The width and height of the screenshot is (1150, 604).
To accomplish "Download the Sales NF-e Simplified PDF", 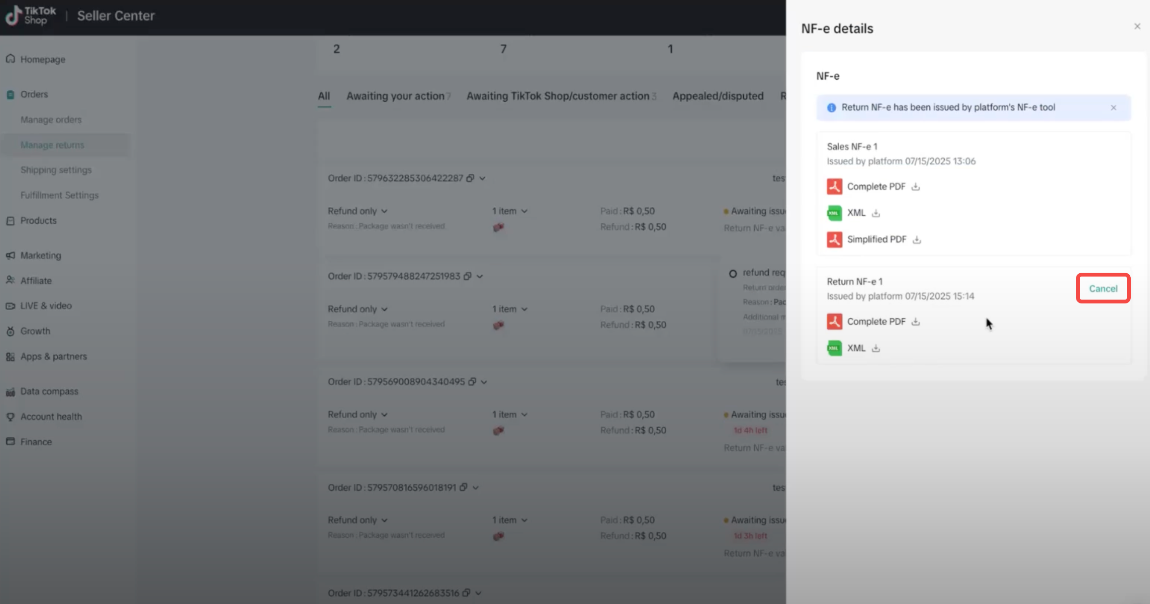I will [917, 240].
